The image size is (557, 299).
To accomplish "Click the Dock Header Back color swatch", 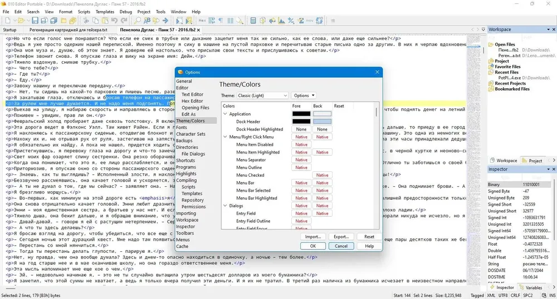I will coord(322,122).
